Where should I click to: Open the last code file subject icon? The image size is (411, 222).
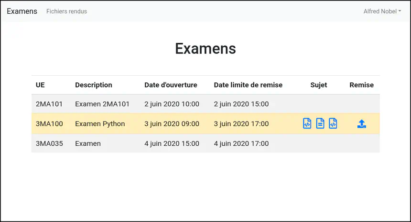click(x=333, y=124)
